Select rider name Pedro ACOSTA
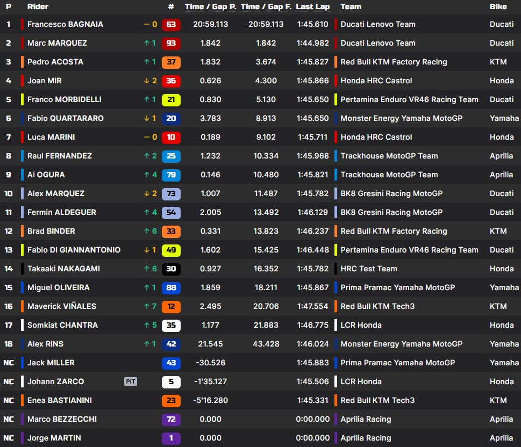 pyautogui.click(x=55, y=62)
